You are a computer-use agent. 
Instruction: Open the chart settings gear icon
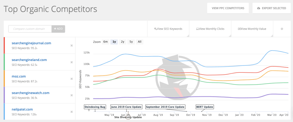click(x=282, y=29)
